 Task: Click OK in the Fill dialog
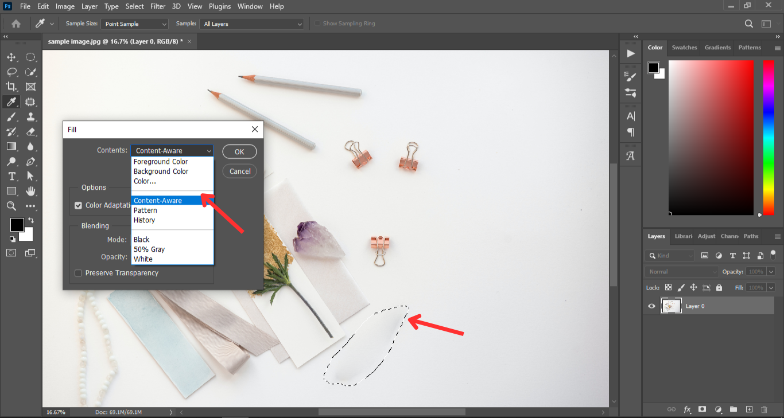tap(239, 152)
